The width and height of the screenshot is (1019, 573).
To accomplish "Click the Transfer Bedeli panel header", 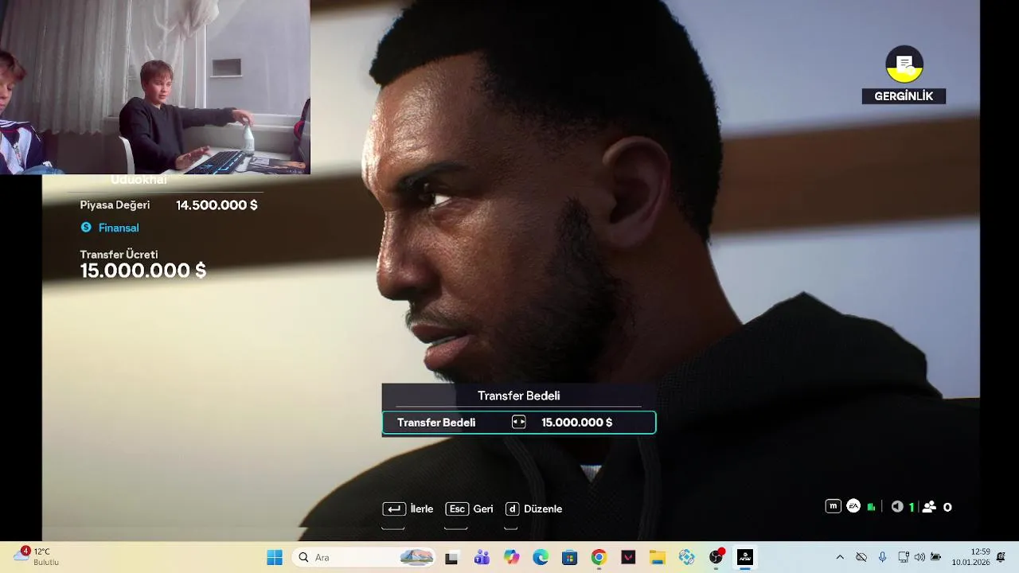I will point(519,396).
